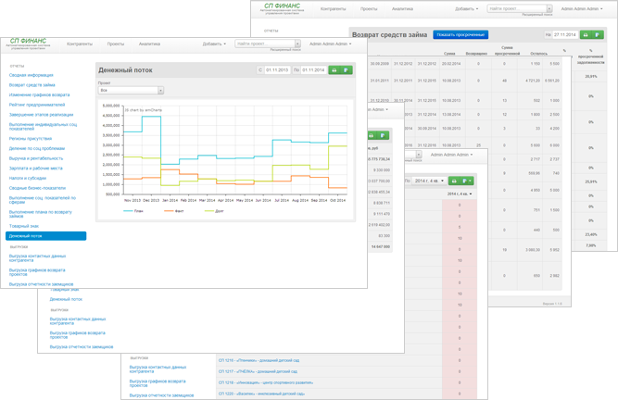Open the Admin Admin Admin menu in the Возврат средств займа window
This screenshot has height=400, width=618.
tap(582, 8)
